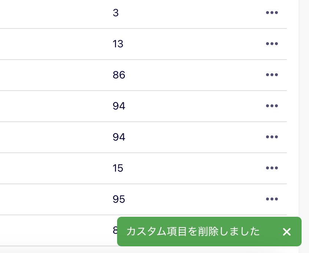Open the more actions menu for the 15 row
Viewport: 309px width, 253px height.
click(272, 168)
